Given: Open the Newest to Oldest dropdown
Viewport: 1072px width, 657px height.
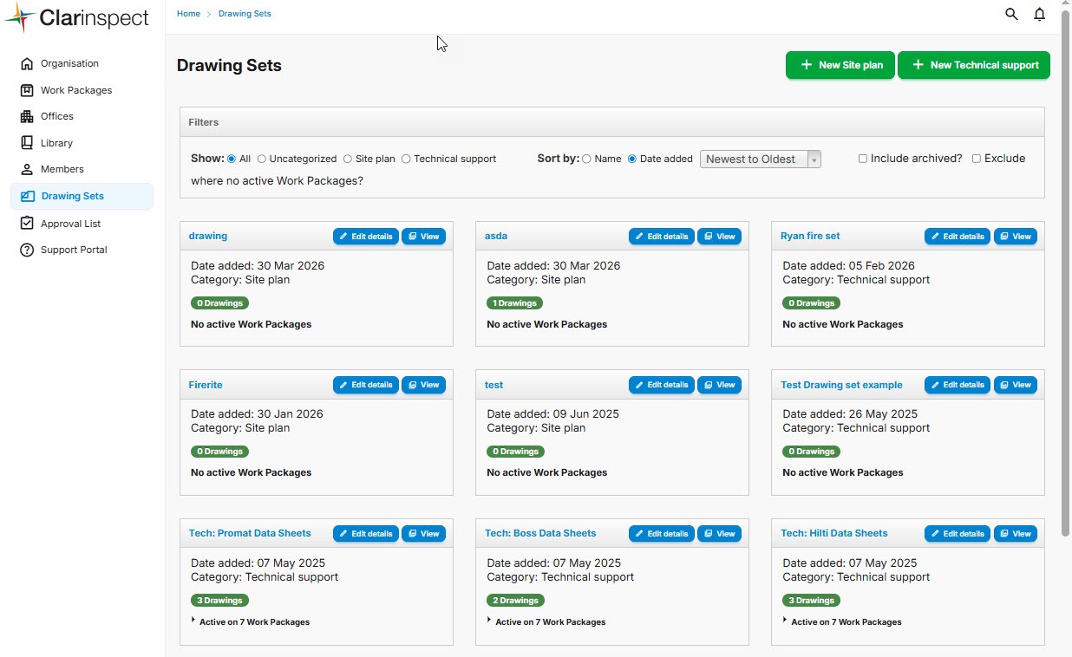Looking at the screenshot, I should (760, 159).
